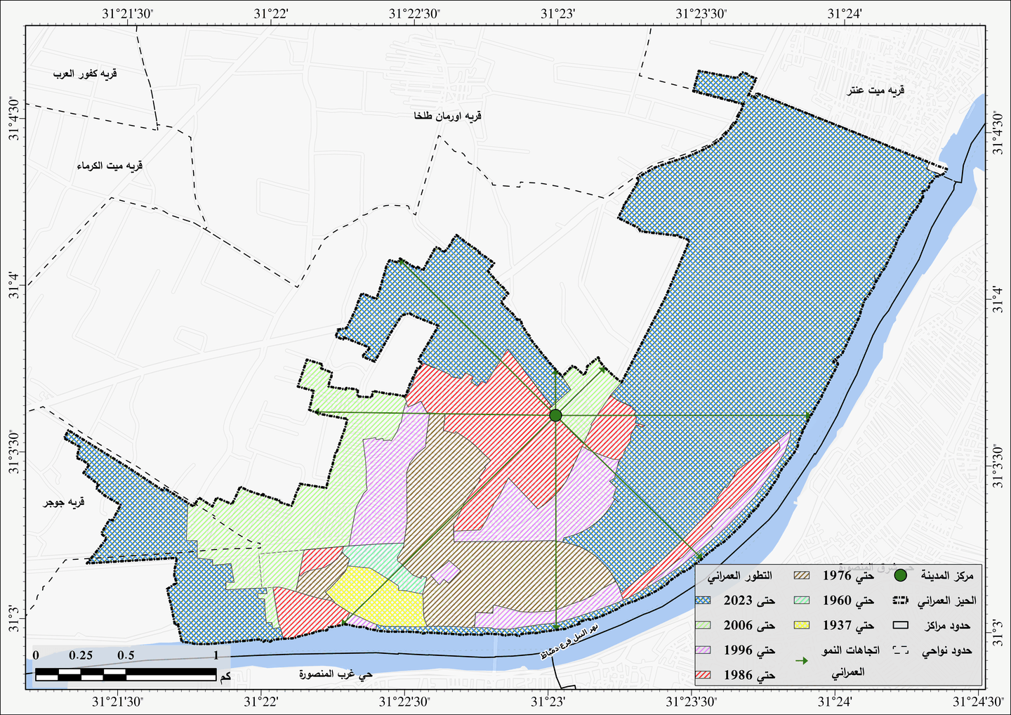Click the sub-district dashed boundary legend symbol
Image resolution: width=1011 pixels, height=715 pixels.
[901, 650]
